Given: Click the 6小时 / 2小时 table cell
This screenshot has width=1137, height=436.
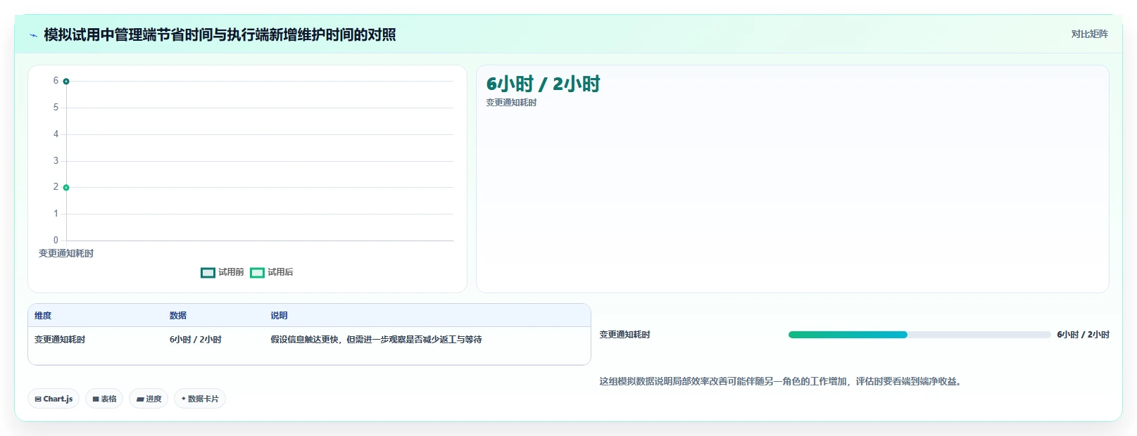Looking at the screenshot, I should coord(196,340).
